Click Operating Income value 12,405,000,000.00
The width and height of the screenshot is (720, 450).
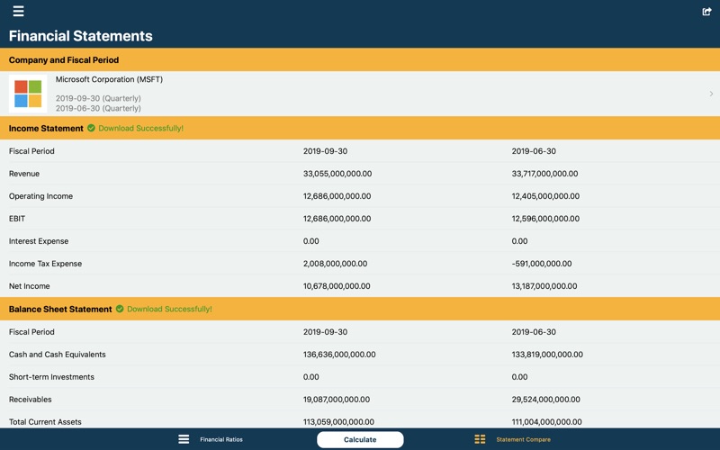(x=545, y=196)
